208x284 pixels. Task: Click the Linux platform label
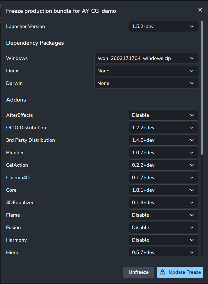[x=12, y=71]
